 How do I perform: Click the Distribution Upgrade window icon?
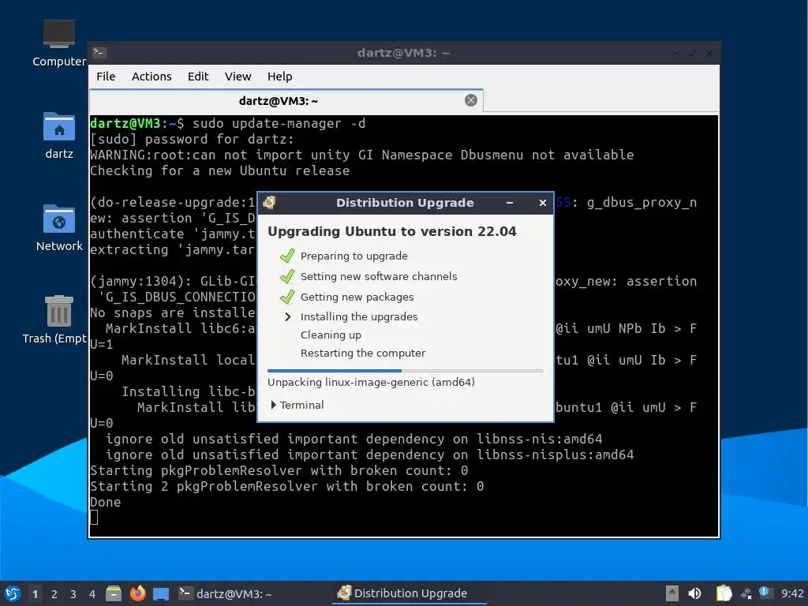[269, 203]
